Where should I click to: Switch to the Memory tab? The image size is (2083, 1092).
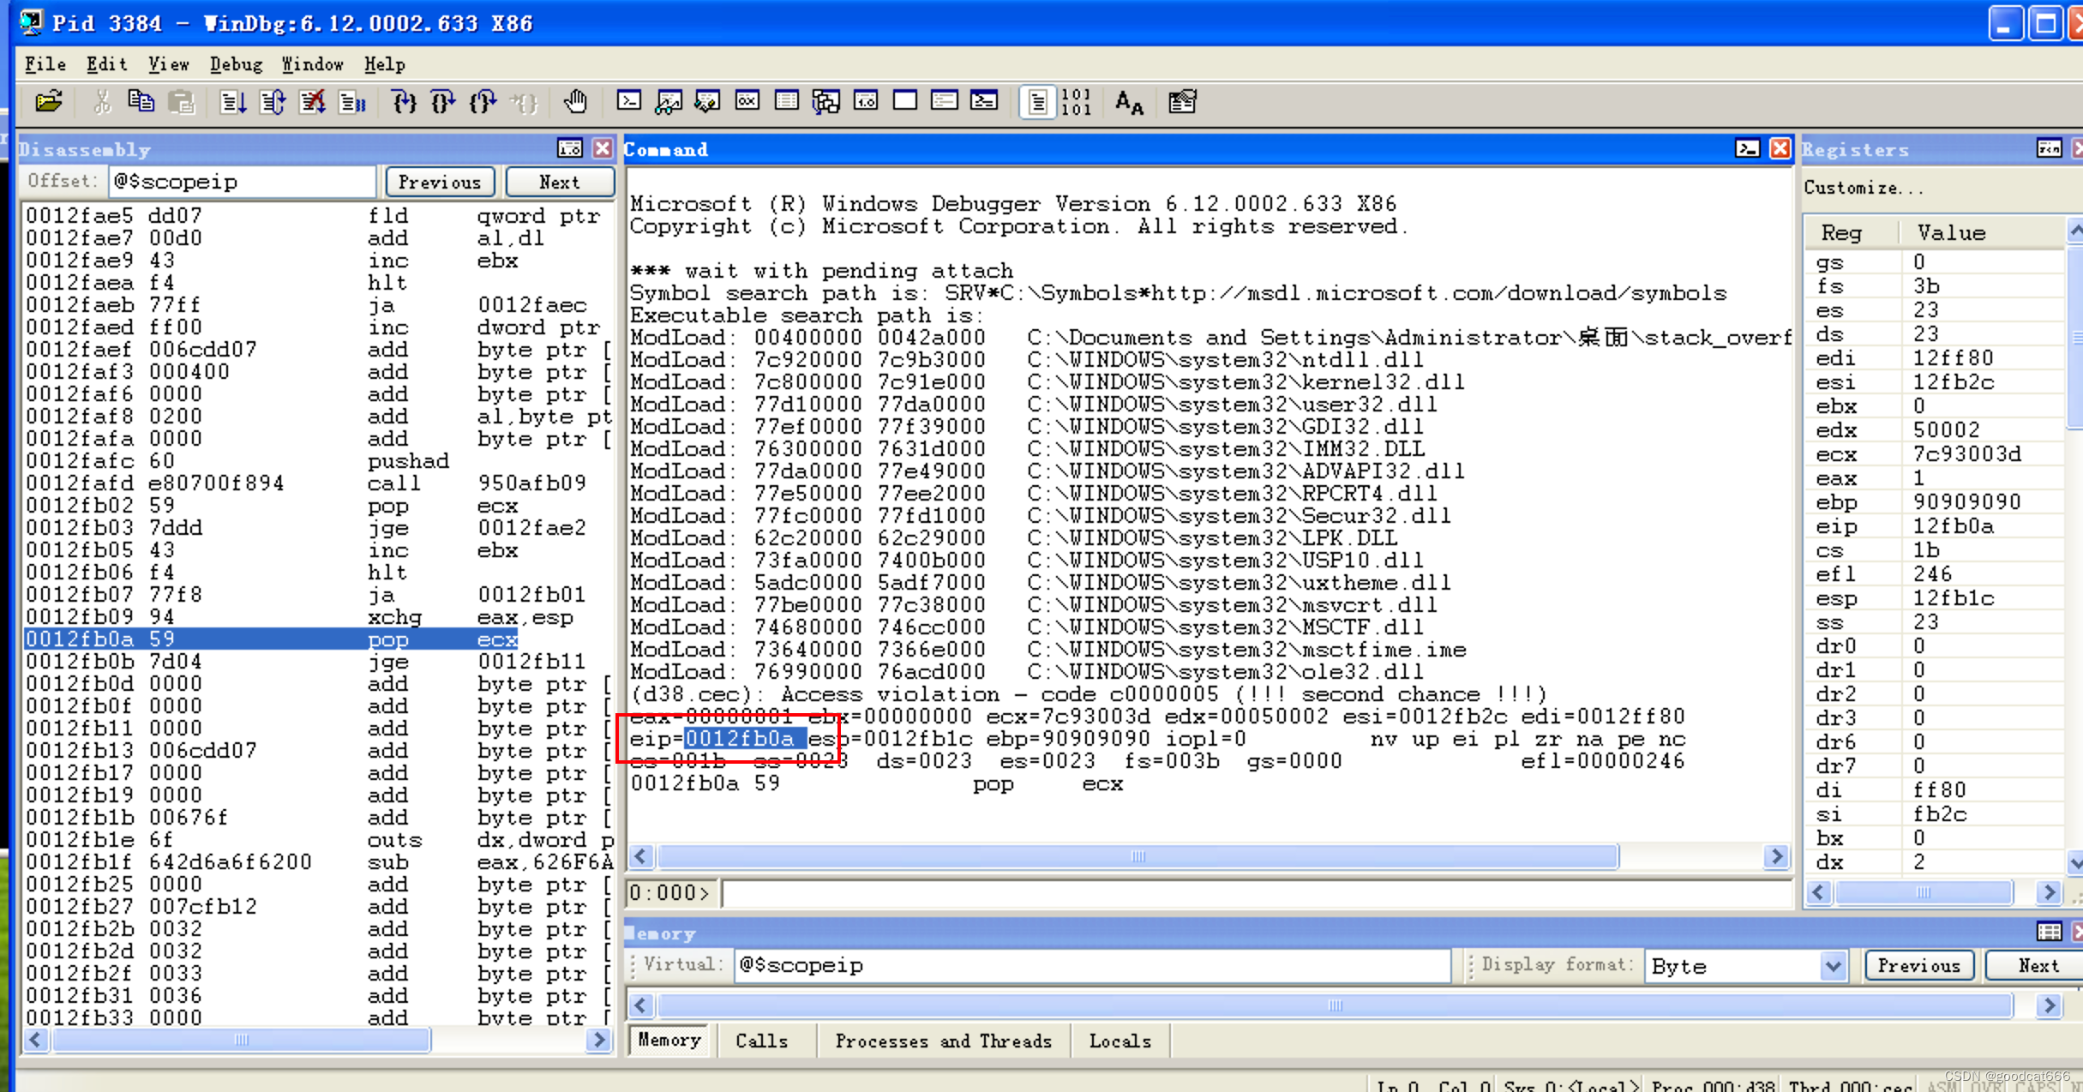tap(669, 1041)
